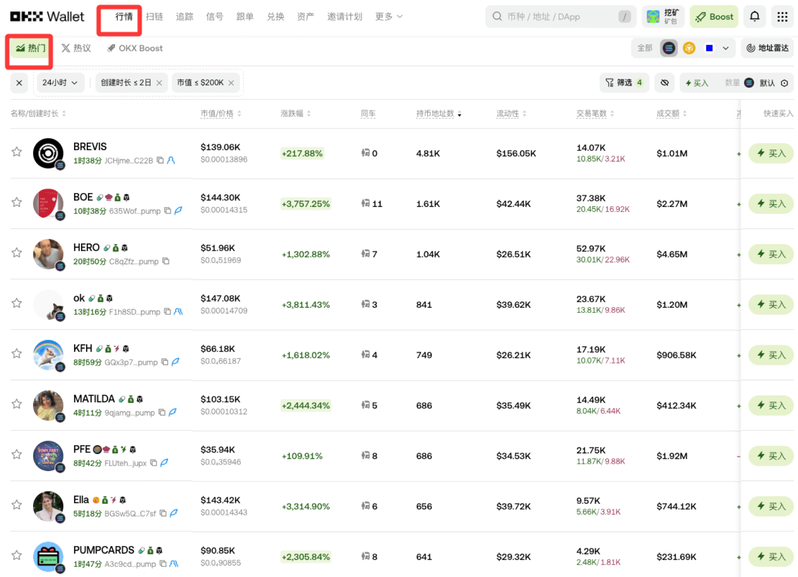Toggle the hidden tokens eye icon

tap(665, 83)
